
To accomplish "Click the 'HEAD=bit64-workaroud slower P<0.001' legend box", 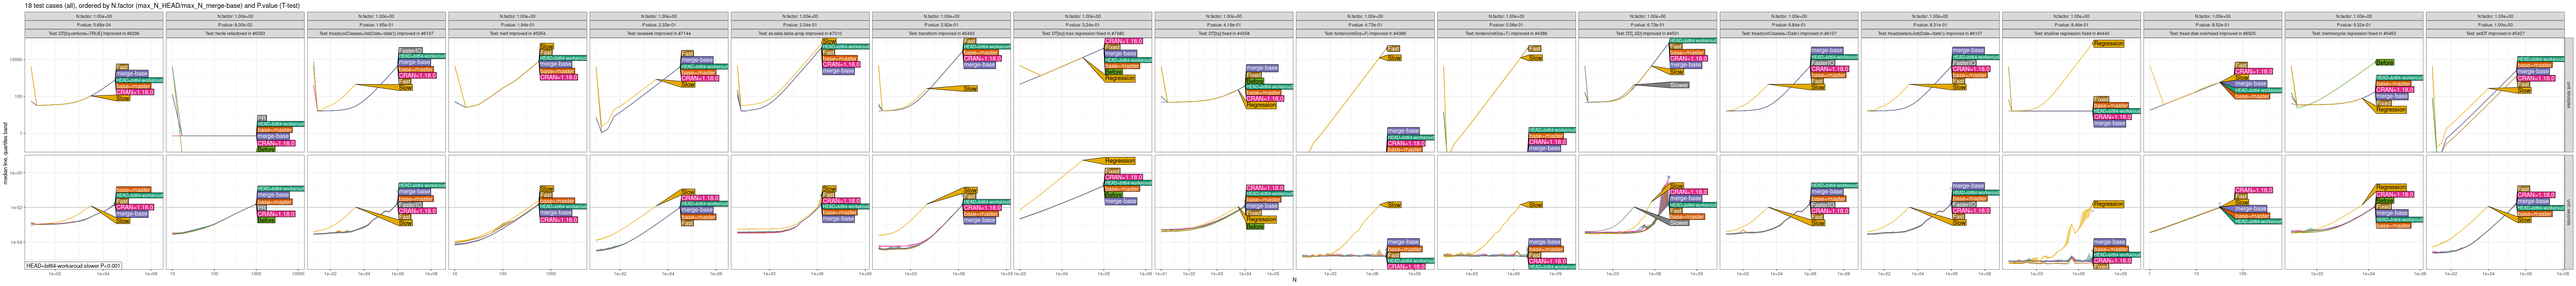I will pos(73,266).
